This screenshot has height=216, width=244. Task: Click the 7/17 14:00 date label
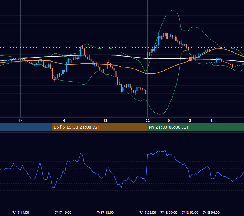coord(20,212)
